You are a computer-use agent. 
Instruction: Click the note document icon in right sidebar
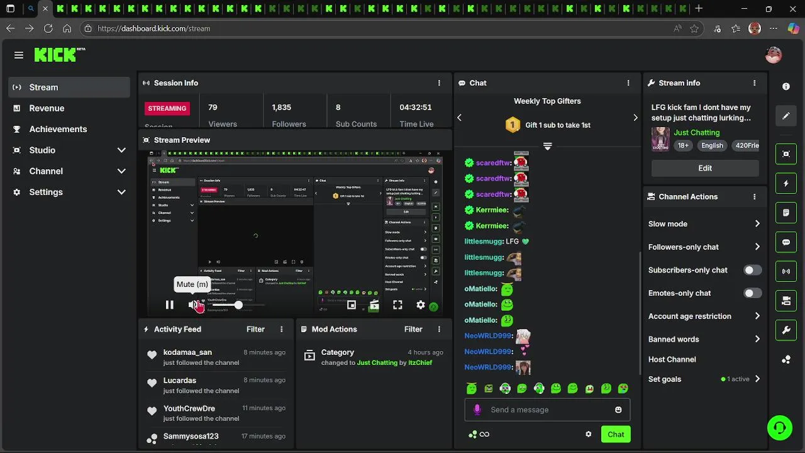(786, 213)
